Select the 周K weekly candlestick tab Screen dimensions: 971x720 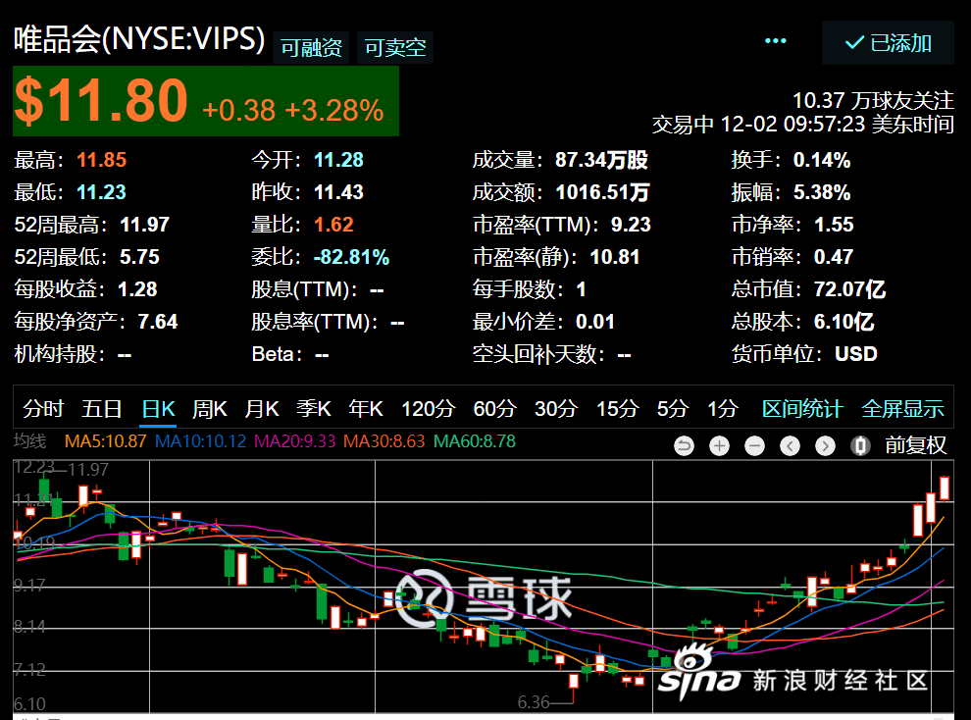tap(209, 409)
